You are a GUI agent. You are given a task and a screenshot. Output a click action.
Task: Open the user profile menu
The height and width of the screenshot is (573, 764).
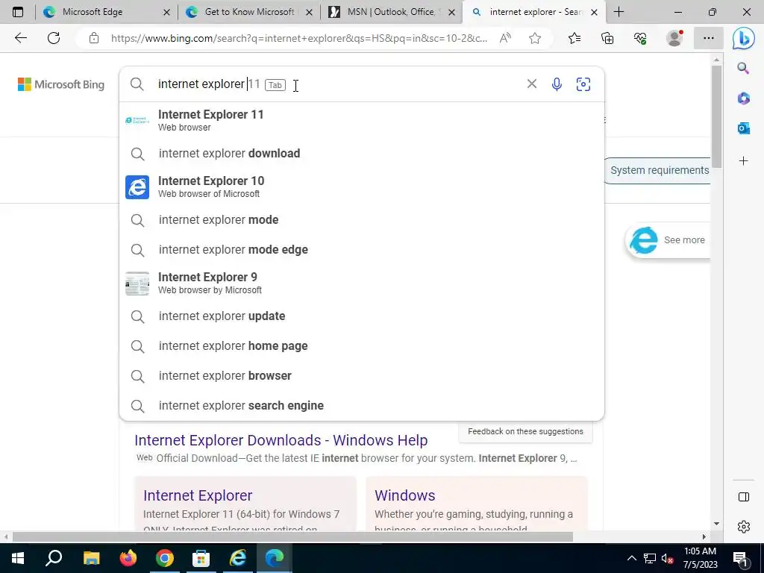tap(674, 38)
